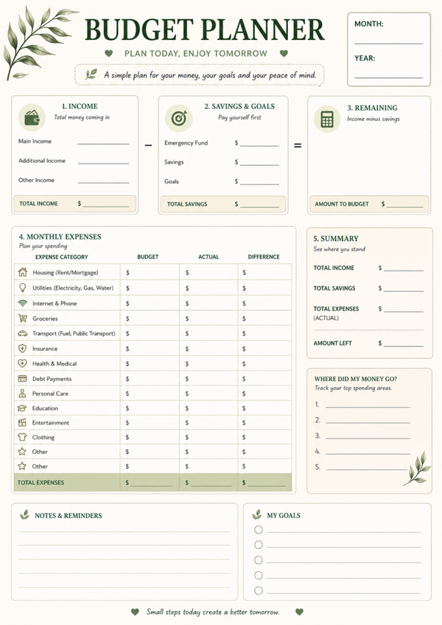Click the Difference cell for Clothing

(264, 437)
